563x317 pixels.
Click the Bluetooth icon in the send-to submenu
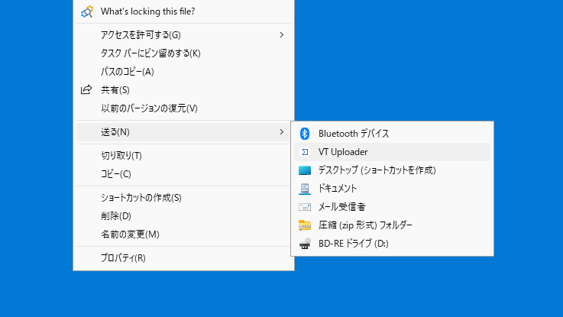[305, 134]
